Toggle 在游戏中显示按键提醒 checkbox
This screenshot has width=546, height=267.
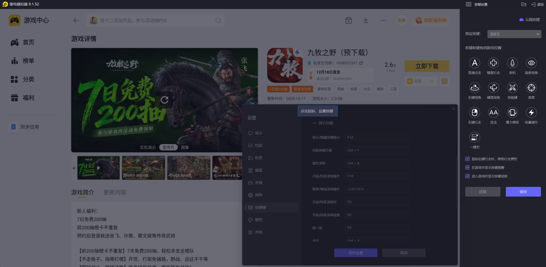(468, 167)
